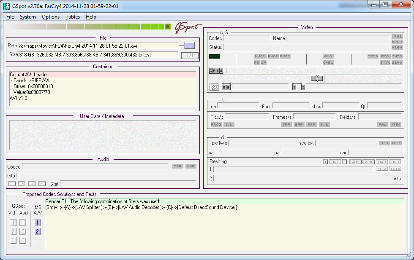Click the minus button beside AVI resizing
This screenshot has height=260, width=414.
coord(345,162)
